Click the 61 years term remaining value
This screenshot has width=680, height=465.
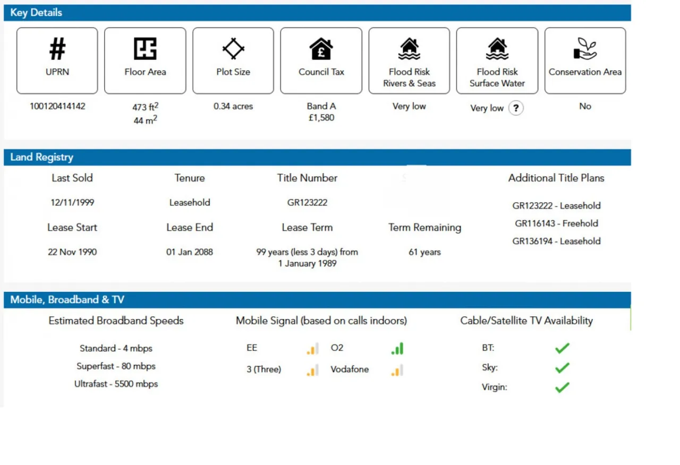pos(424,252)
